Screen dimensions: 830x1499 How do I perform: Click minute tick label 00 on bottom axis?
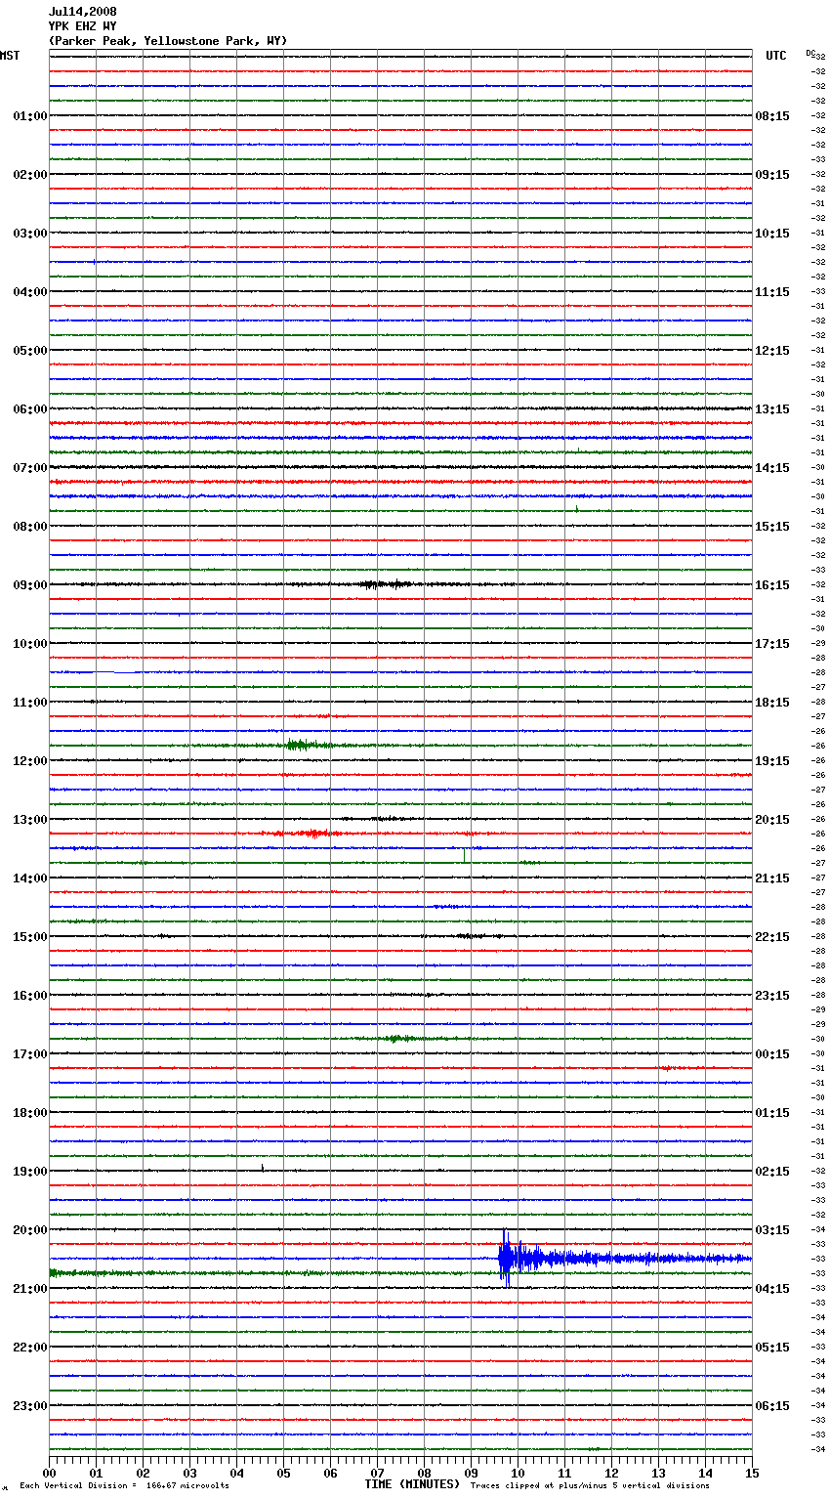pyautogui.click(x=50, y=1473)
